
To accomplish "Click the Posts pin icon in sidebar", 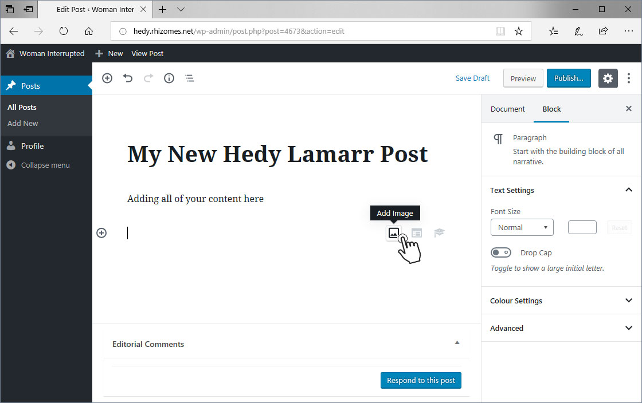I will pos(11,85).
